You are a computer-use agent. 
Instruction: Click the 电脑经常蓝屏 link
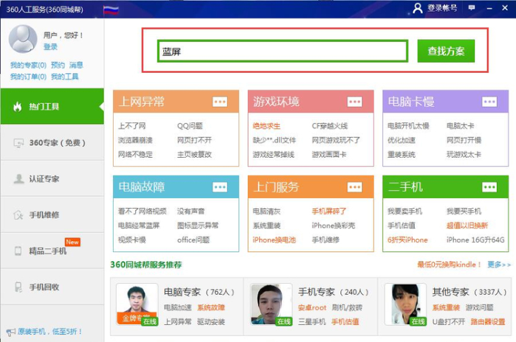point(137,226)
